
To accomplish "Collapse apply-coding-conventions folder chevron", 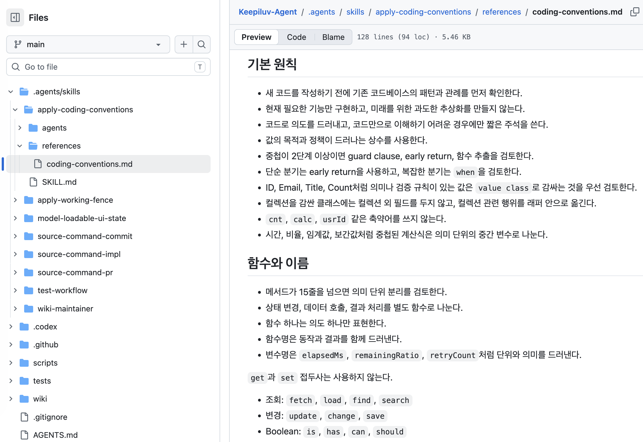I will pyautogui.click(x=15, y=110).
